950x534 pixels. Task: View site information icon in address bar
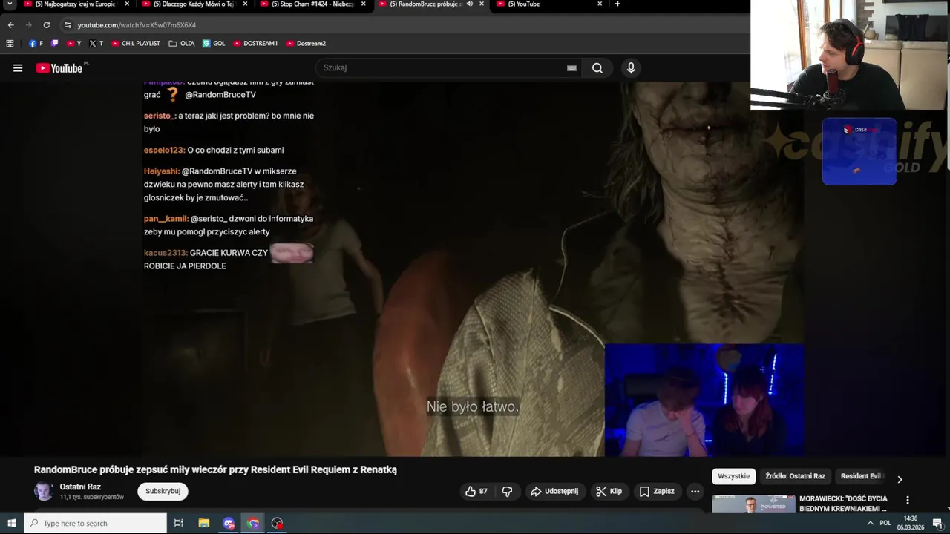(x=68, y=24)
